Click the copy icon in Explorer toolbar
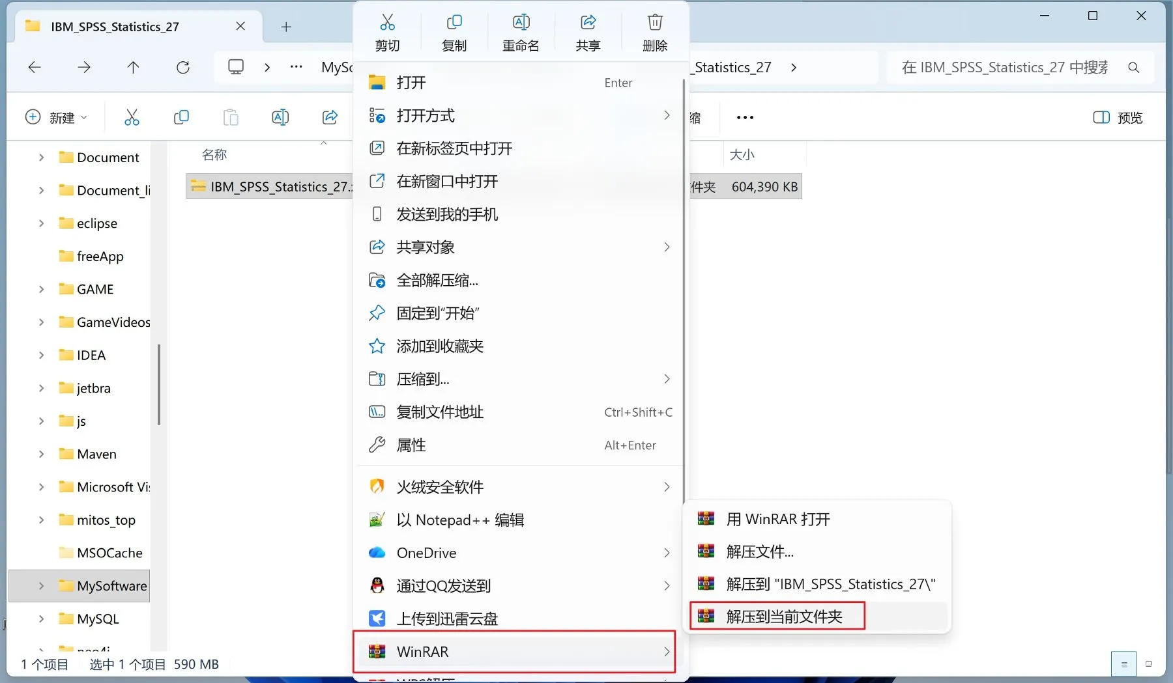Image resolution: width=1173 pixels, height=683 pixels. point(181,117)
